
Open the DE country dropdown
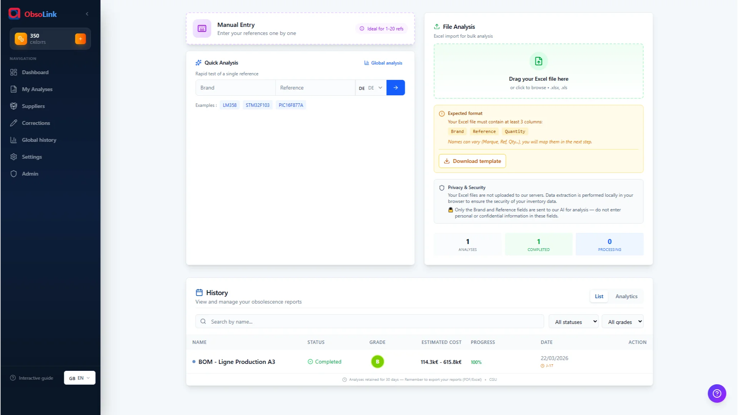[371, 88]
